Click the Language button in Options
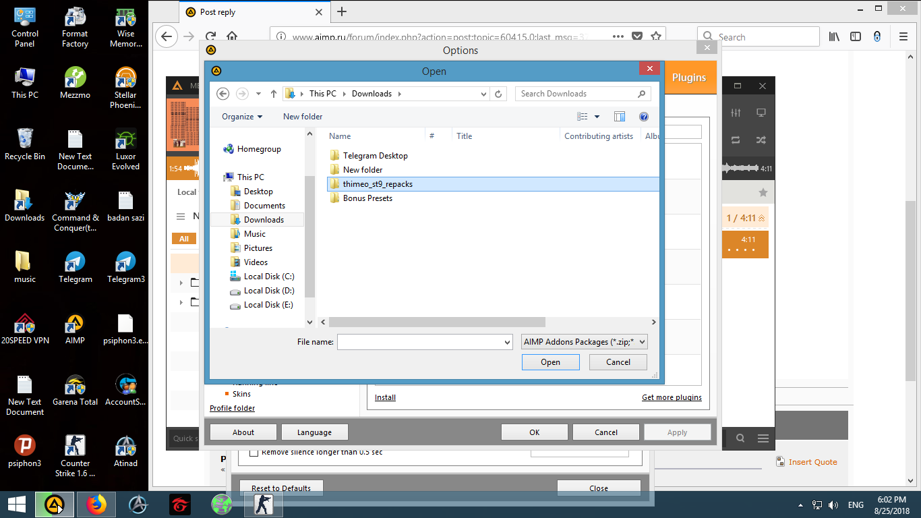Viewport: 921px width, 518px height. click(314, 432)
